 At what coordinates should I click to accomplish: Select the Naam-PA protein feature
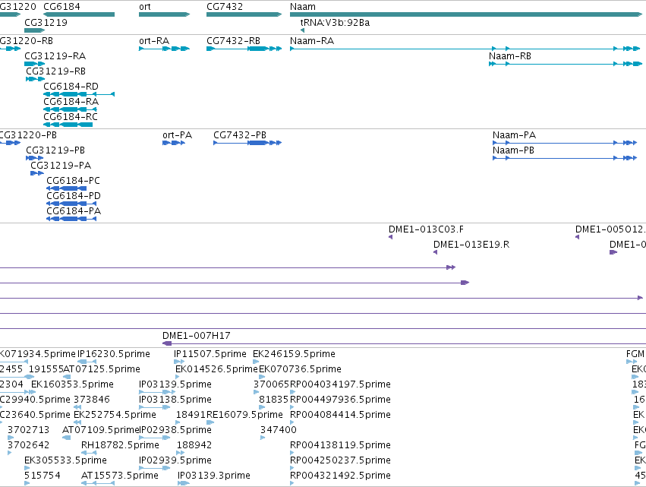(565, 143)
